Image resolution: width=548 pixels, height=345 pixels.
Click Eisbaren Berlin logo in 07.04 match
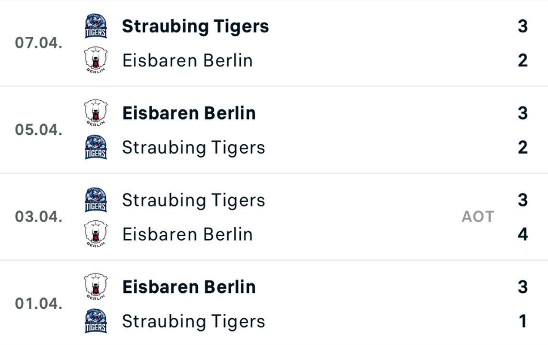[x=96, y=60]
